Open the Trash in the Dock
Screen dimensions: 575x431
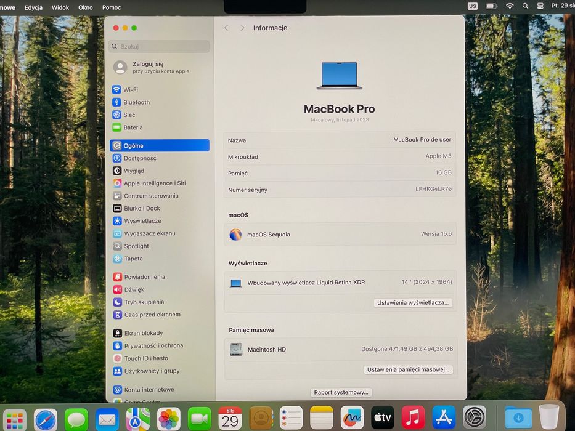click(548, 417)
